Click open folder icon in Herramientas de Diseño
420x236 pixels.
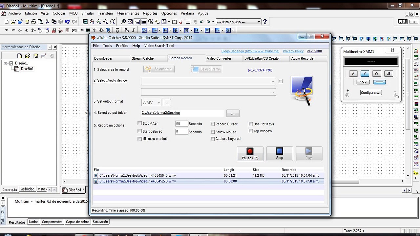(x=28, y=56)
